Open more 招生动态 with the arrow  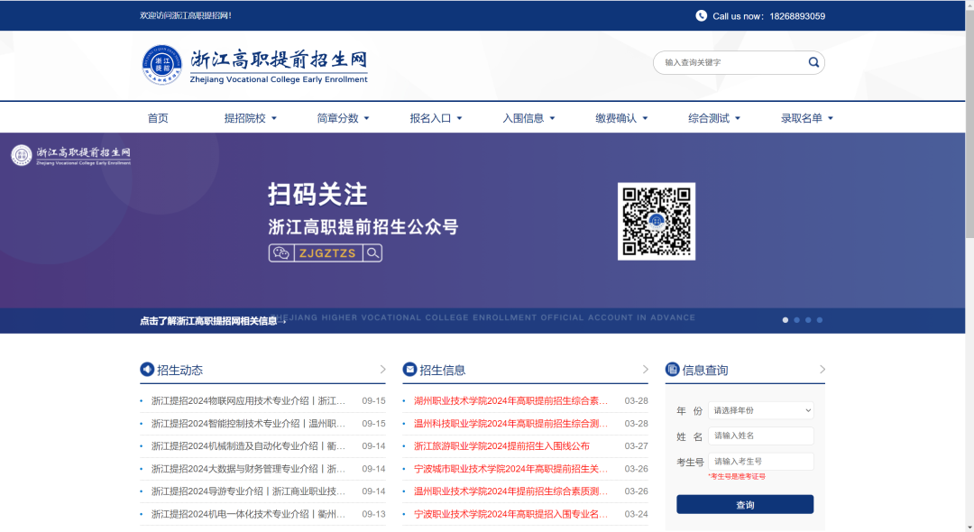[382, 370]
